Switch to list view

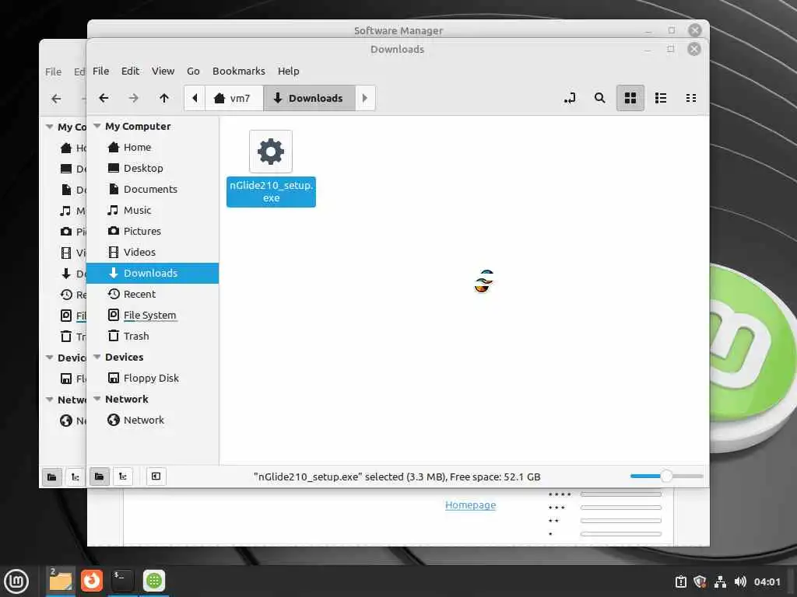(x=661, y=98)
